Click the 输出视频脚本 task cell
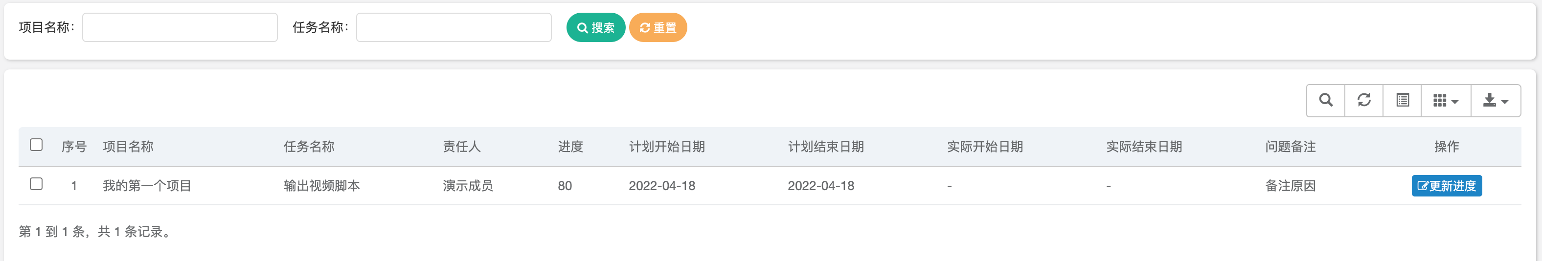Viewport: 1542px width, 261px height. click(322, 186)
